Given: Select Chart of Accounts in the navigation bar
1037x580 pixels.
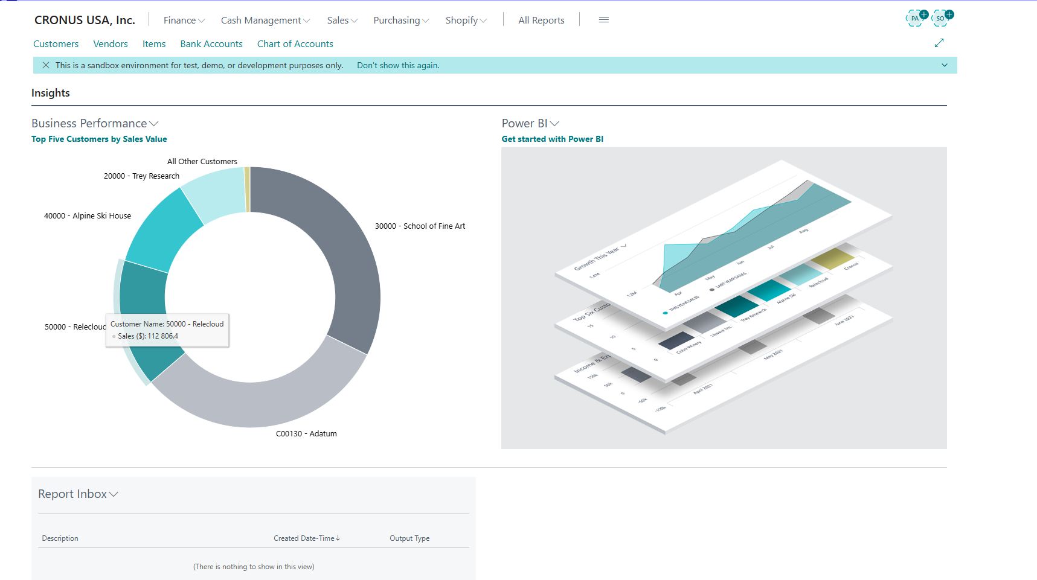Looking at the screenshot, I should [x=295, y=43].
